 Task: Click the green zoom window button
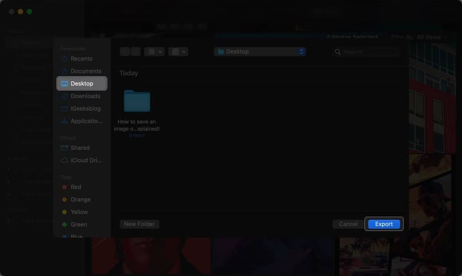[x=29, y=12]
